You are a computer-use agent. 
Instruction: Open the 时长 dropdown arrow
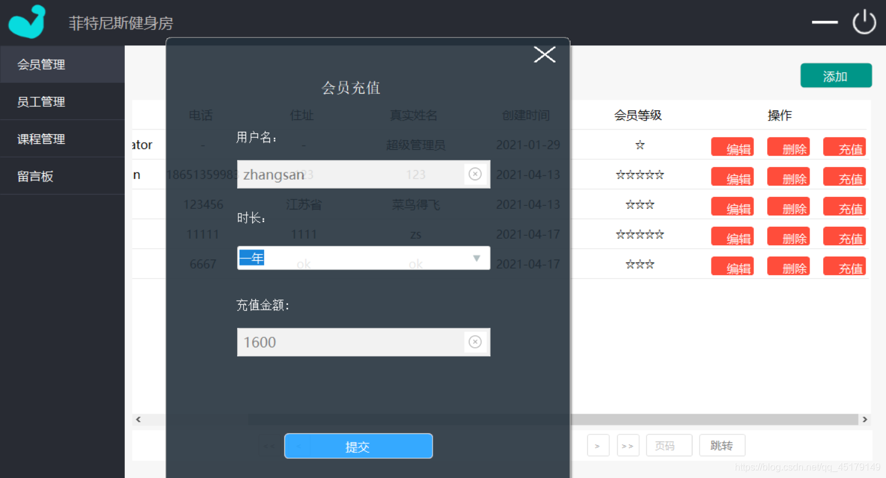pyautogui.click(x=477, y=258)
